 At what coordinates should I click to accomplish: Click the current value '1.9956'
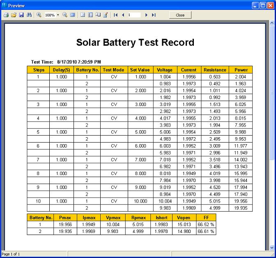click(189, 77)
